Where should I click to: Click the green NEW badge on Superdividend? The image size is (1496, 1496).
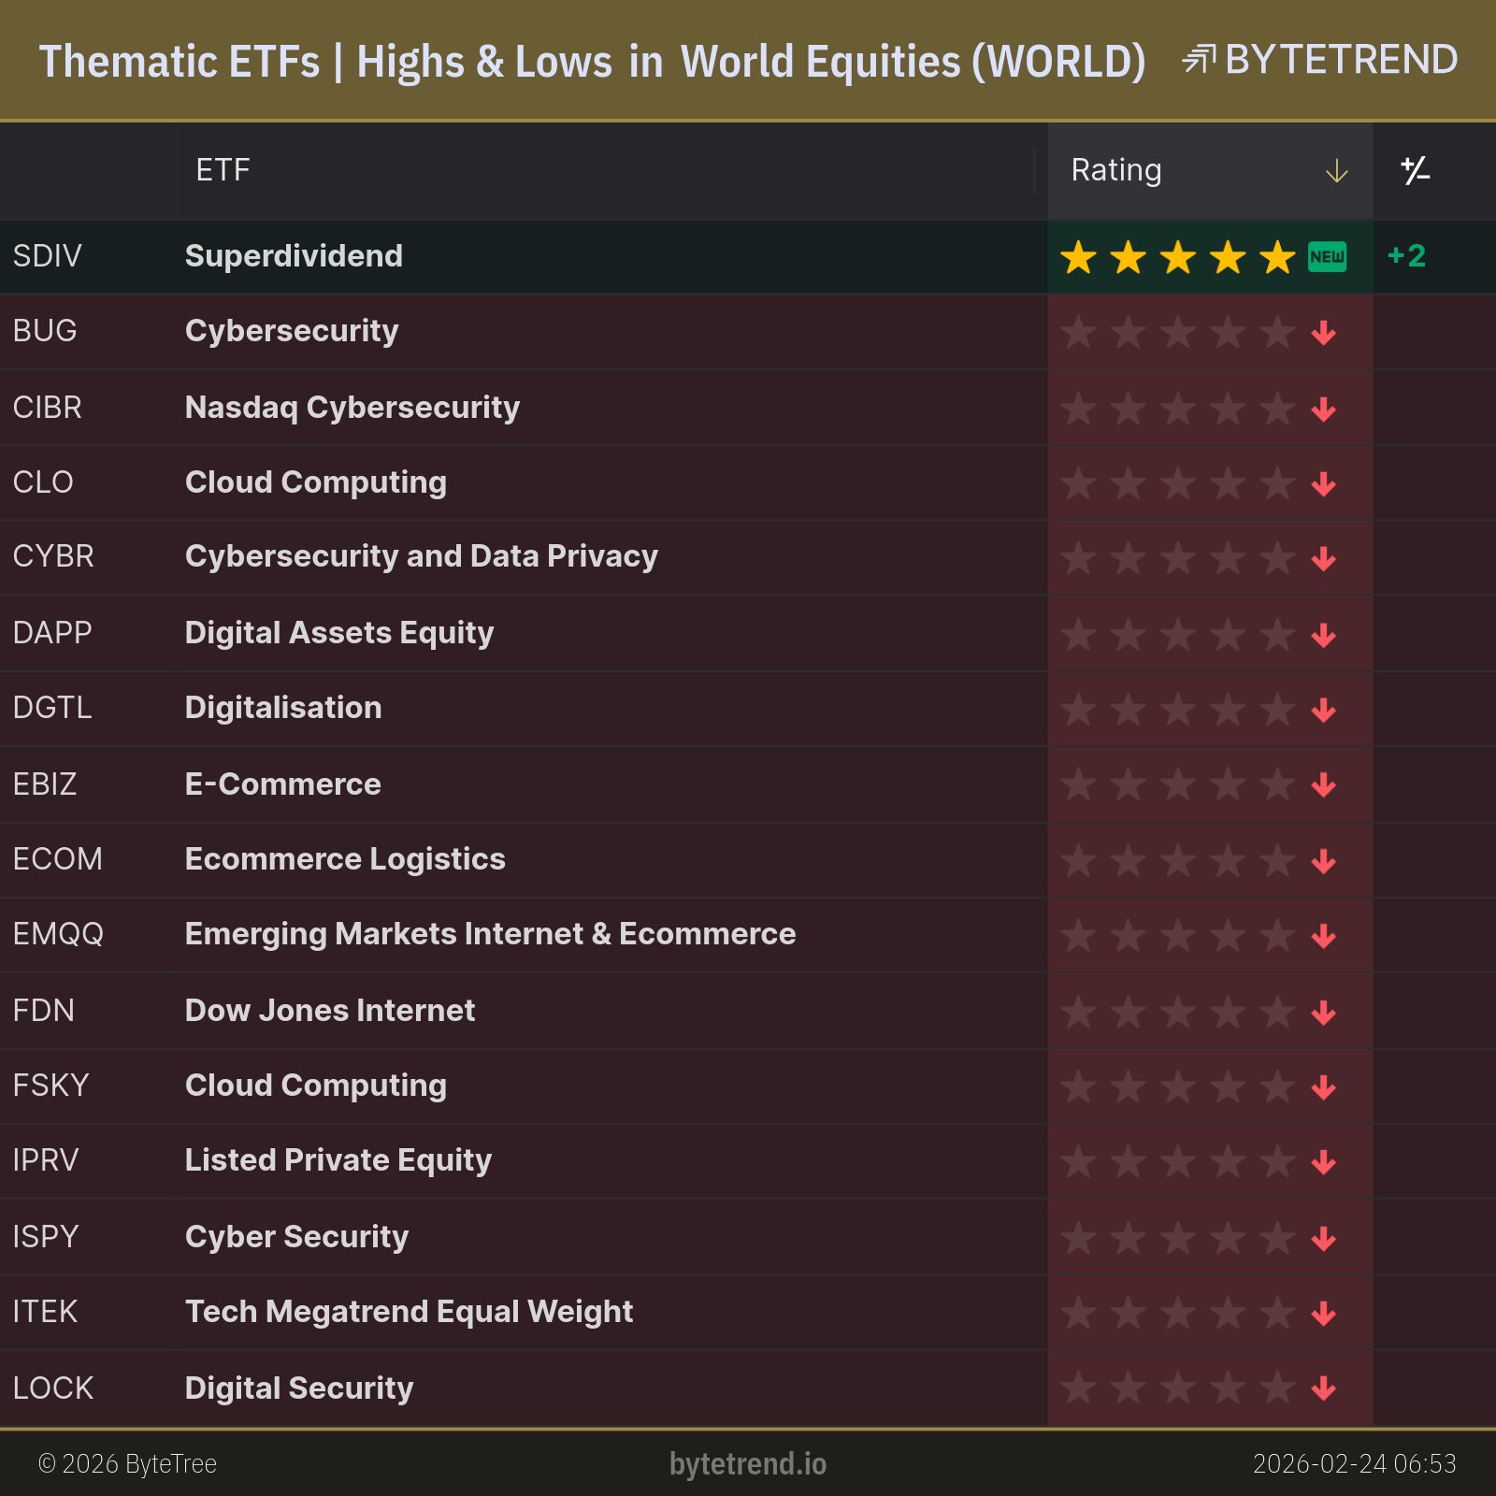(x=1327, y=256)
